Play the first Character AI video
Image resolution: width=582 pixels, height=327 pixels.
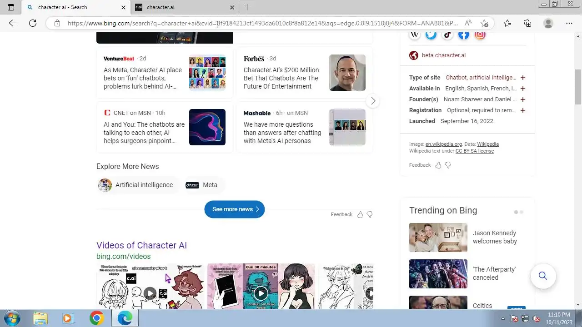[150, 293]
